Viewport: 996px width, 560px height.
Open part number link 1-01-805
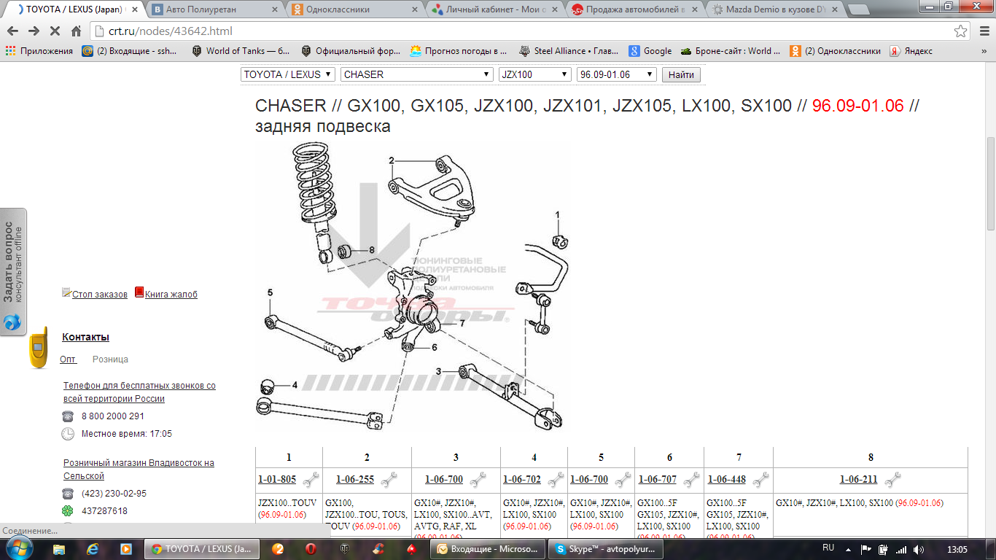tap(277, 479)
